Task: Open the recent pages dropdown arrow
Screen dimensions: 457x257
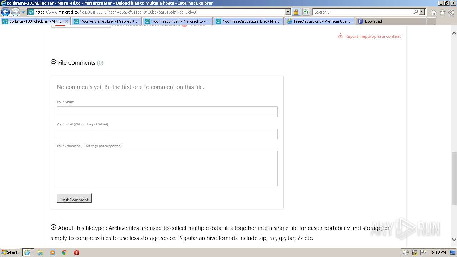Action: [x=23, y=12]
